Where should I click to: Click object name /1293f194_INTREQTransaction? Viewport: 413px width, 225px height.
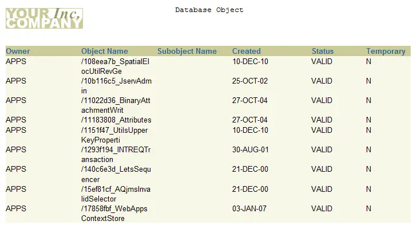click(116, 155)
